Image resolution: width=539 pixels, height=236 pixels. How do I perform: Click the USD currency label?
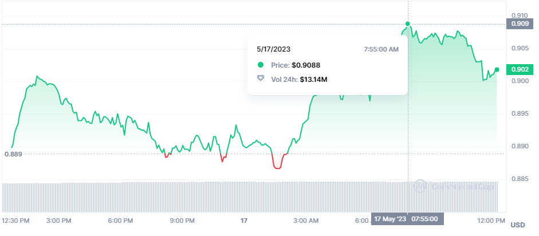(518, 225)
